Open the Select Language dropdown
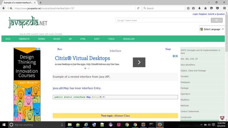The width and height of the screenshot is (228, 128). (x=212, y=29)
